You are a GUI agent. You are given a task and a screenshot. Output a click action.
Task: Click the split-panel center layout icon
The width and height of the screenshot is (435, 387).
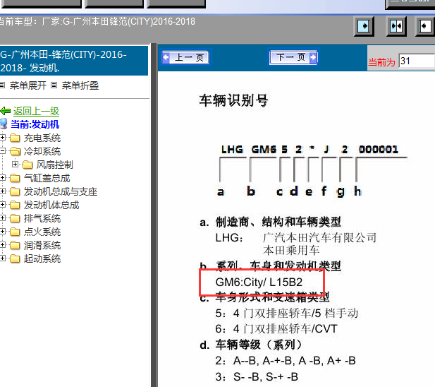396,26
